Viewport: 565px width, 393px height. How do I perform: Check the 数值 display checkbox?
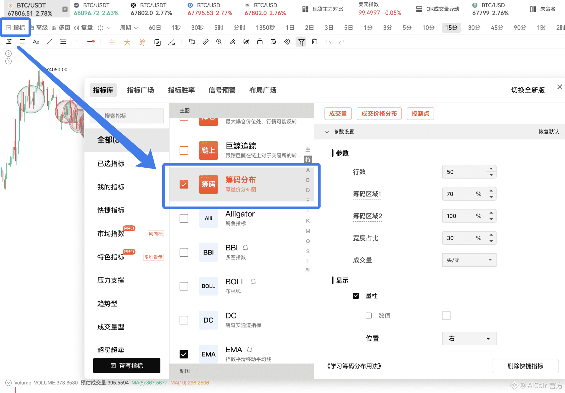pyautogui.click(x=369, y=316)
